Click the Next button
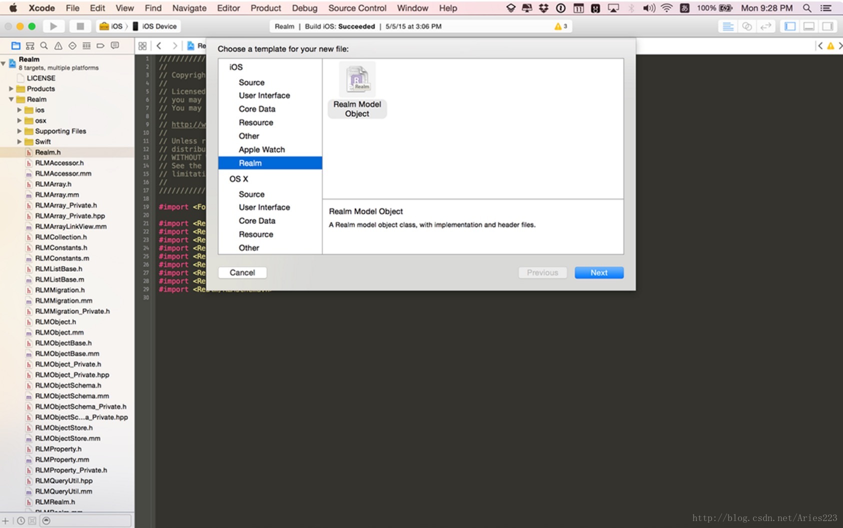This screenshot has width=843, height=528. (x=599, y=272)
